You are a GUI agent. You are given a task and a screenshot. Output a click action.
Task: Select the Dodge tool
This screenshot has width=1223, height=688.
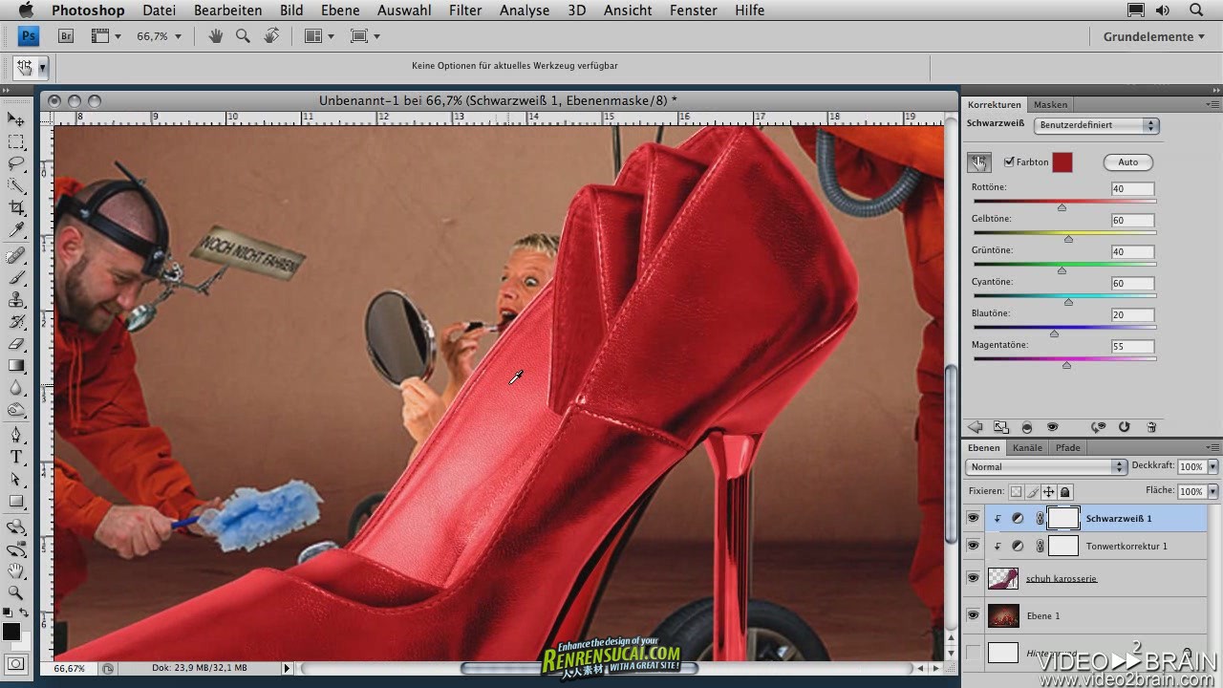(x=16, y=410)
